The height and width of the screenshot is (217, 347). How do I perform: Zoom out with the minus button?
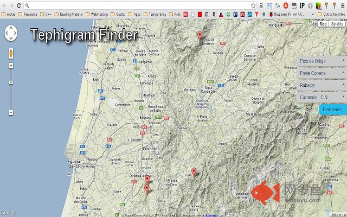pyautogui.click(x=11, y=112)
